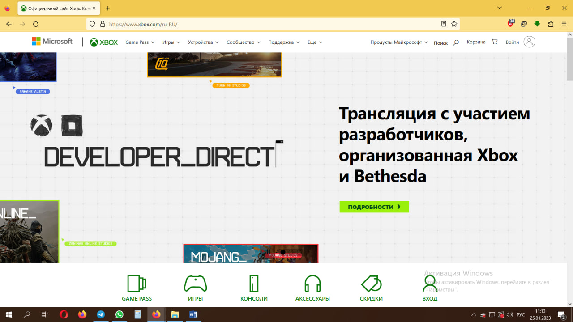Viewport: 573px width, 322px height.
Task: Open the Windows Start menu
Action: point(9,314)
